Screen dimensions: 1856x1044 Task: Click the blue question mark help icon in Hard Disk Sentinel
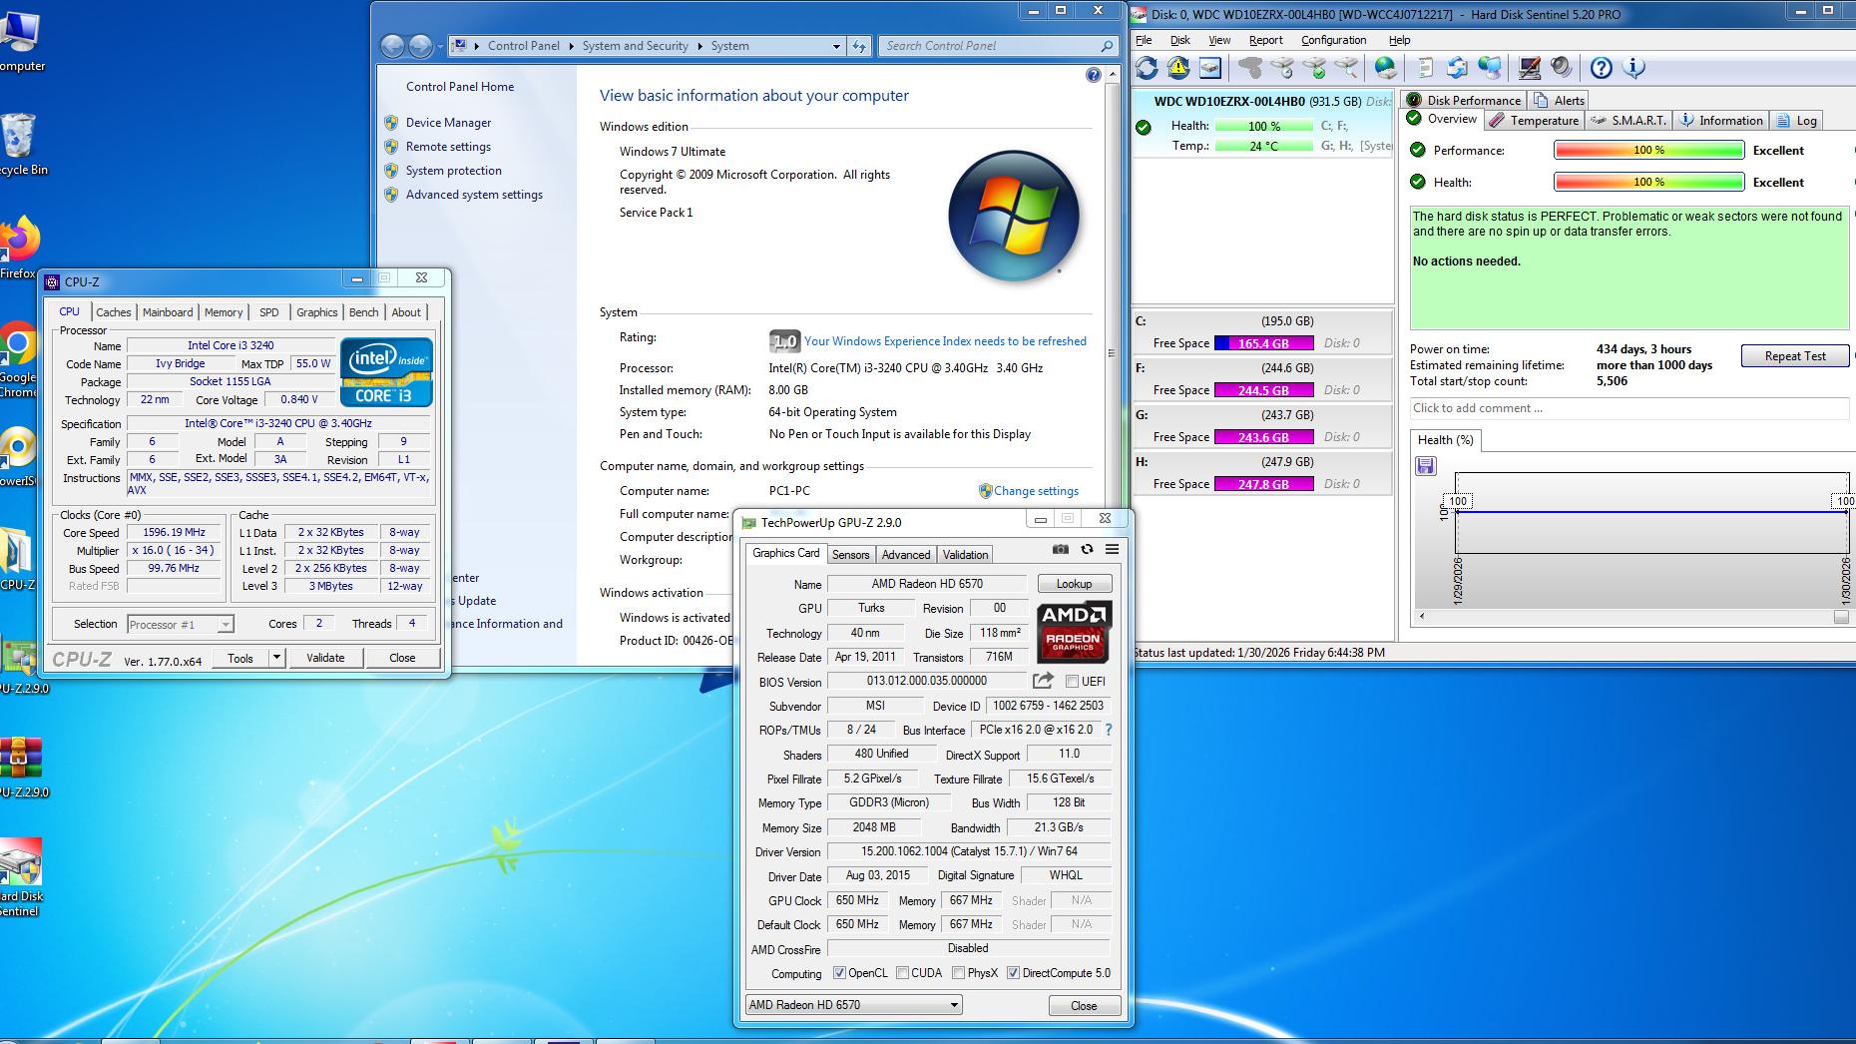(x=1601, y=68)
